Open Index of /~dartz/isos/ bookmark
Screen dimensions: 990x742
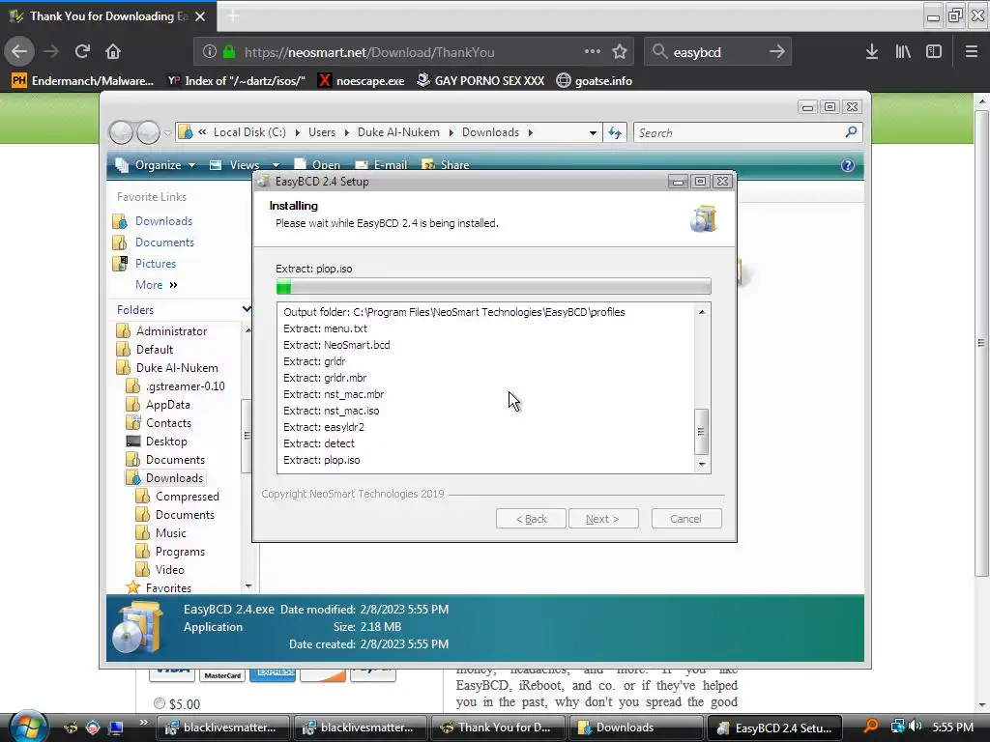[x=236, y=81]
